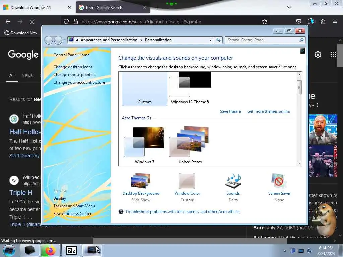This screenshot has width=343, height=257.
Task: Click the Save theme link
Action: (x=230, y=111)
